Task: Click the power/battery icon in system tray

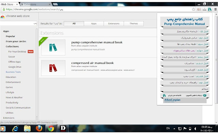Action: pos(190,129)
